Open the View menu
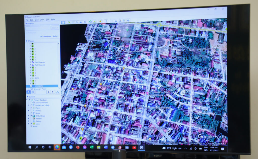The height and width of the screenshot is (159, 258). [37, 20]
